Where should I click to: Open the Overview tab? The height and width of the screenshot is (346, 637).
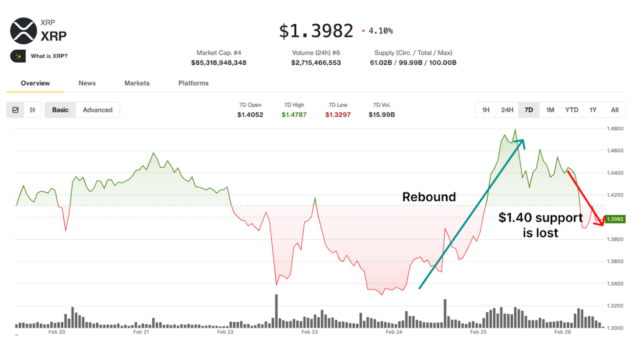[35, 83]
